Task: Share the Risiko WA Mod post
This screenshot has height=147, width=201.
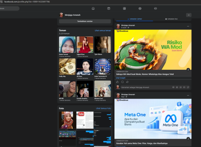Action: [x=127, y=82]
